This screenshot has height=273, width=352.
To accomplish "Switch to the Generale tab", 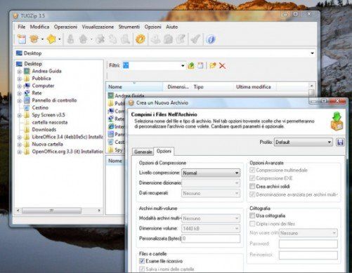I will [x=143, y=152].
